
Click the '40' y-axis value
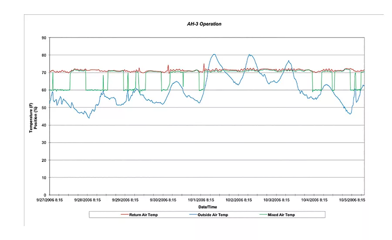(44, 125)
